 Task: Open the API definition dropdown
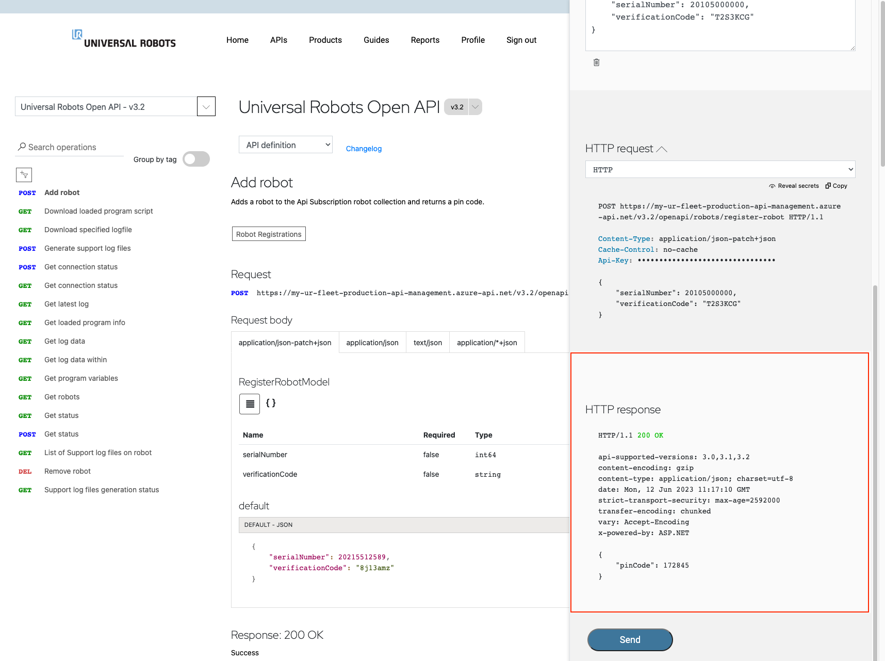coord(286,145)
